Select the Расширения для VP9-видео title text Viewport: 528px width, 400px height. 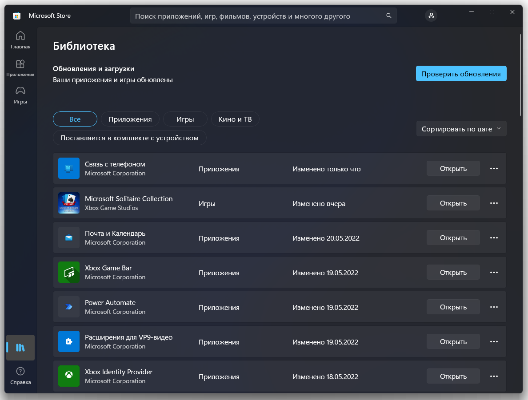(128, 337)
